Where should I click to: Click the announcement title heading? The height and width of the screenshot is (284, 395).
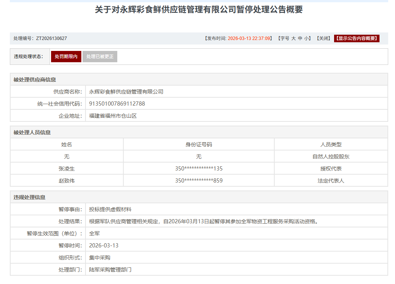point(199,10)
